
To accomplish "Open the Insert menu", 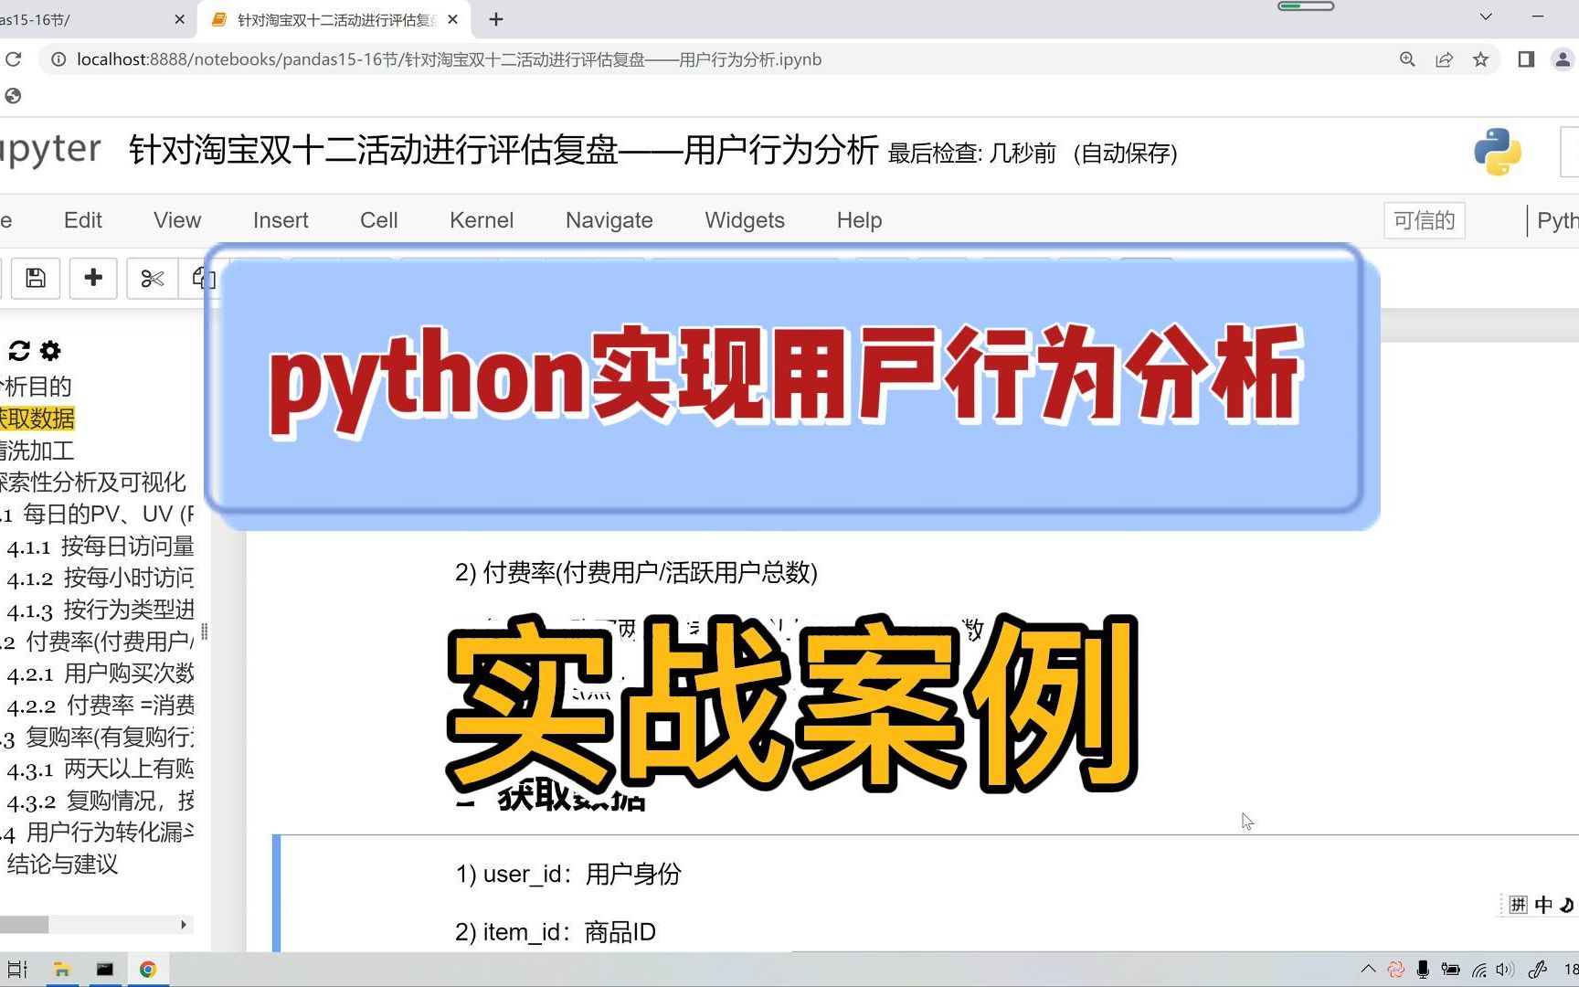I will coord(281,220).
